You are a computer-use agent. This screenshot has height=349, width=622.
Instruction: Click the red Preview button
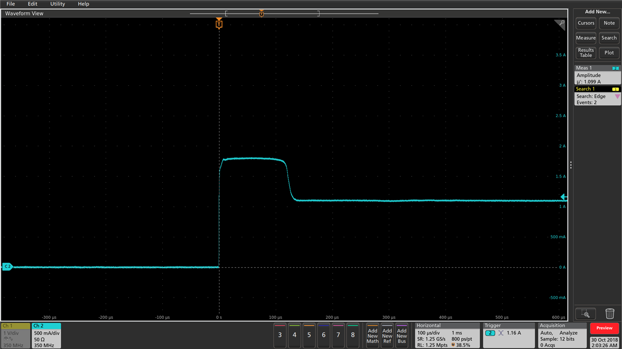coord(604,328)
